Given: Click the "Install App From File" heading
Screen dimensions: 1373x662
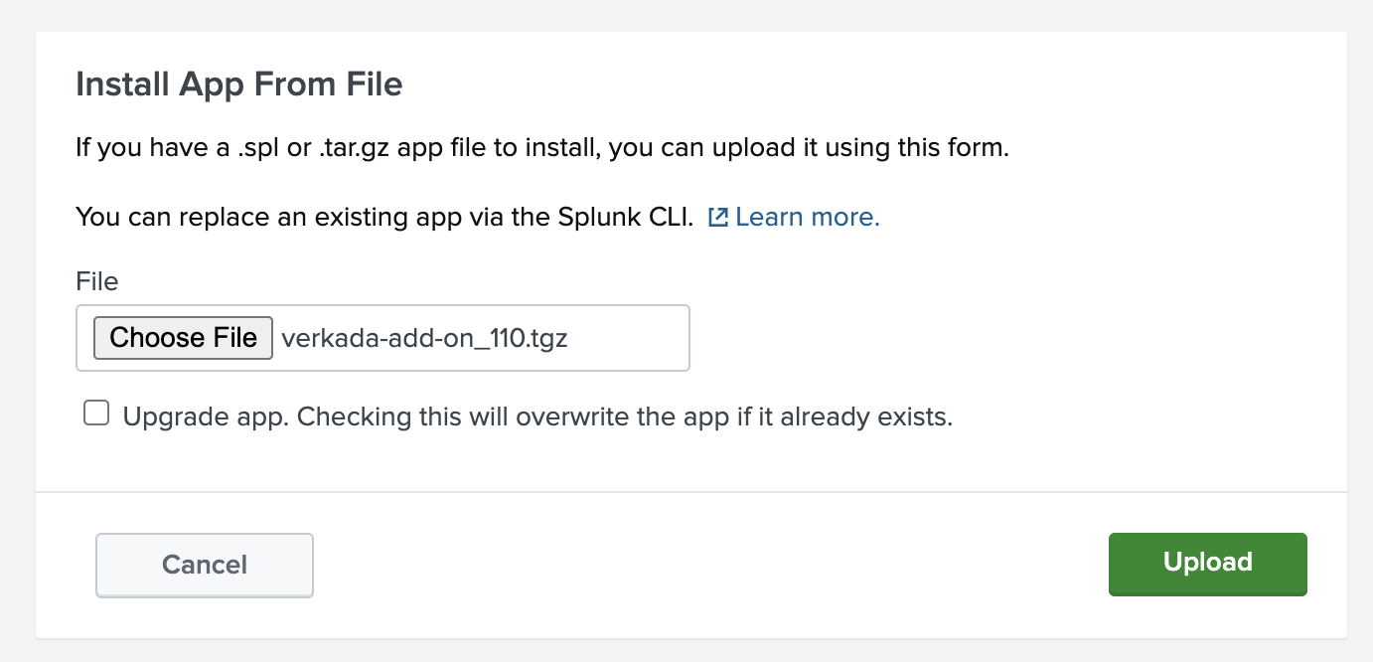Looking at the screenshot, I should click(x=239, y=84).
